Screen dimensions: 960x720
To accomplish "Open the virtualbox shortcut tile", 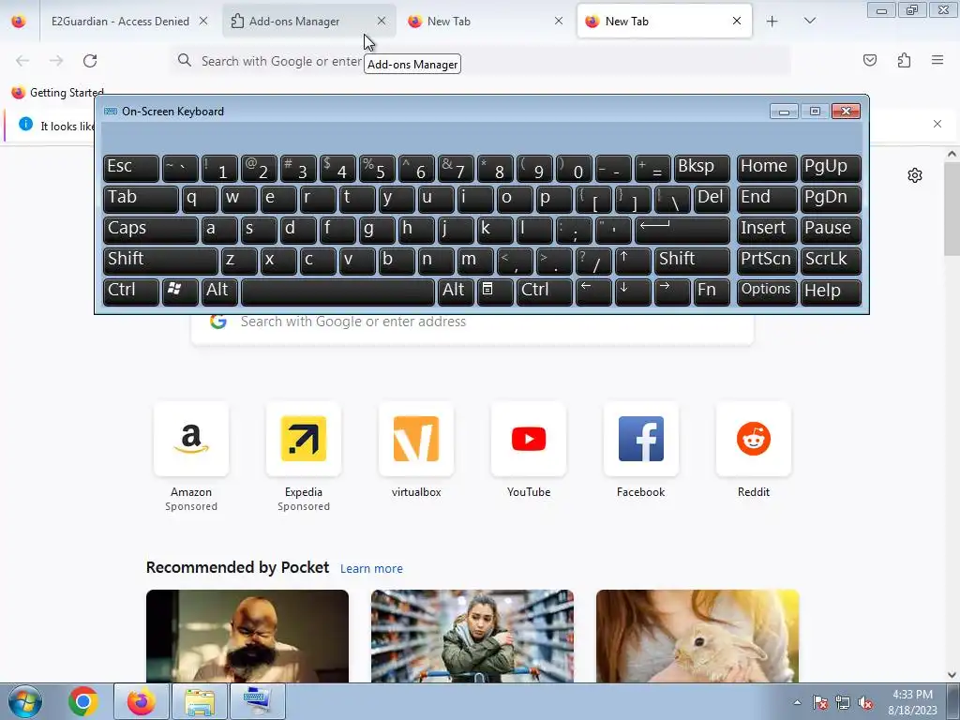I will click(x=416, y=439).
